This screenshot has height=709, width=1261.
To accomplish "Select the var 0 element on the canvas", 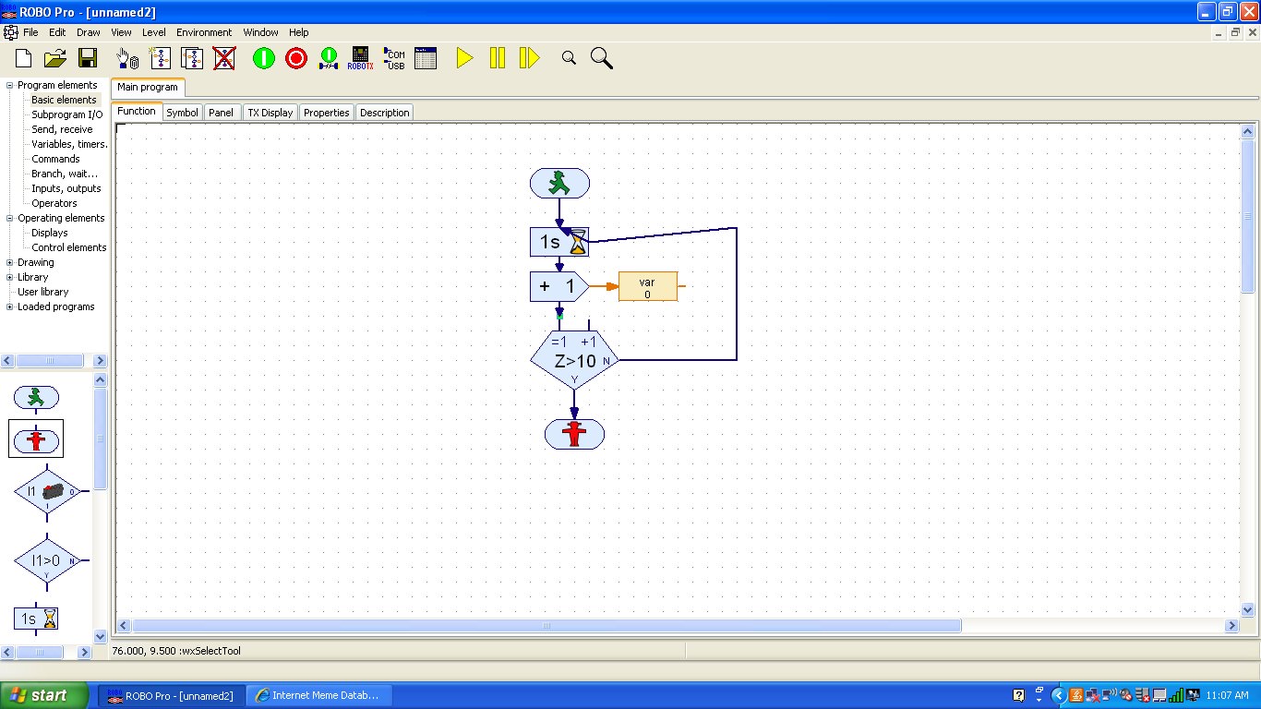I will click(x=647, y=286).
